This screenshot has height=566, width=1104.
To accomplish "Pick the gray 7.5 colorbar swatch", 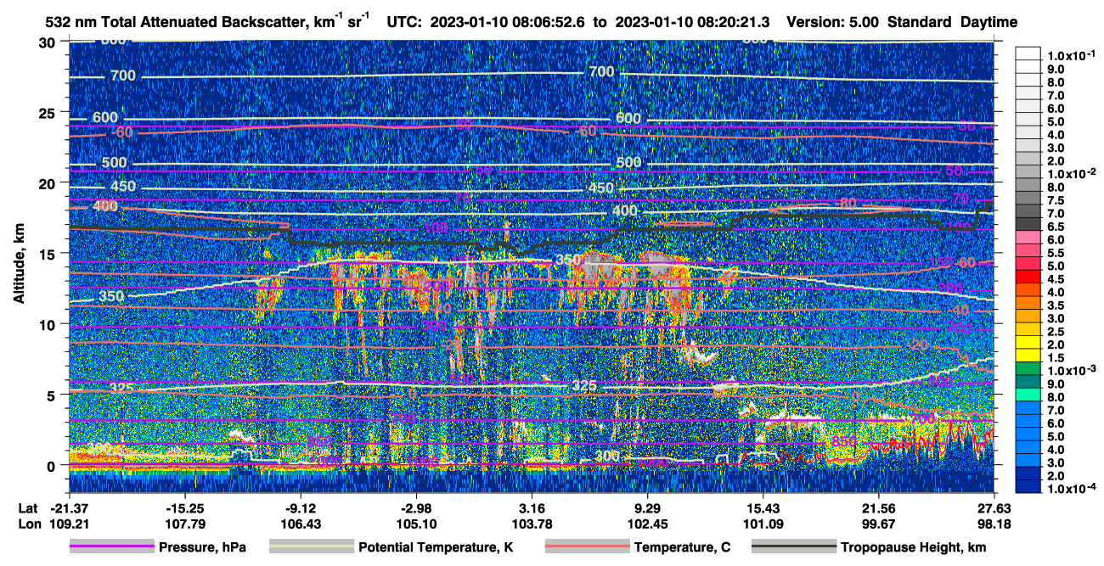I will coord(1028,199).
